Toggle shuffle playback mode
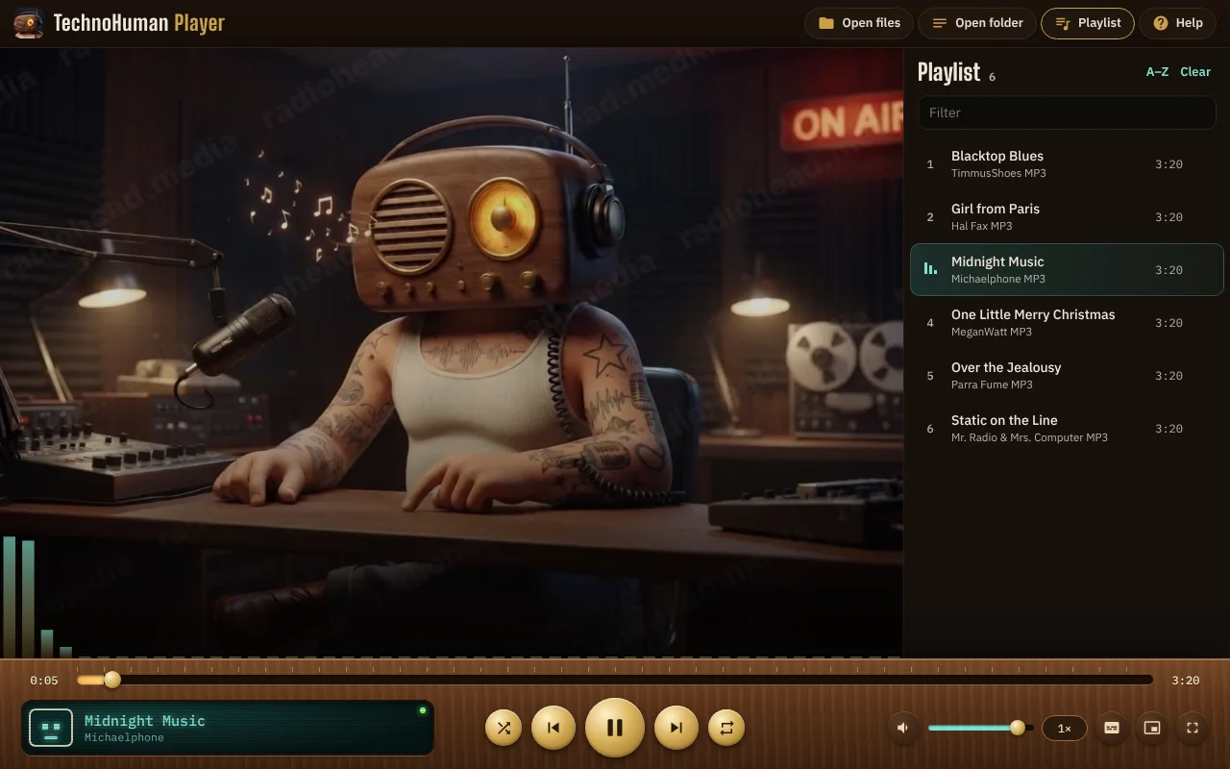The width and height of the screenshot is (1230, 769). tap(504, 728)
